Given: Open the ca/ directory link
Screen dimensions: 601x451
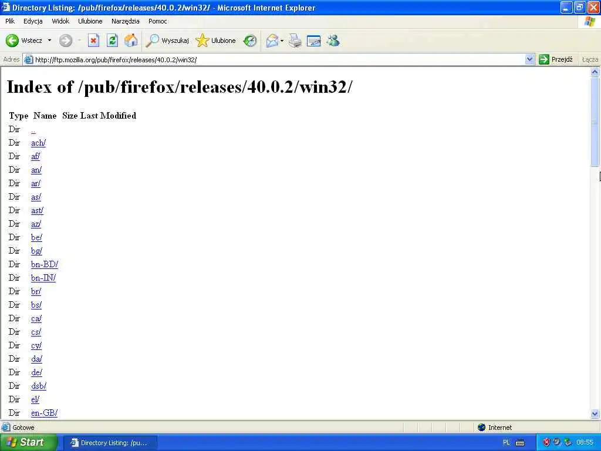Looking at the screenshot, I should click(36, 318).
